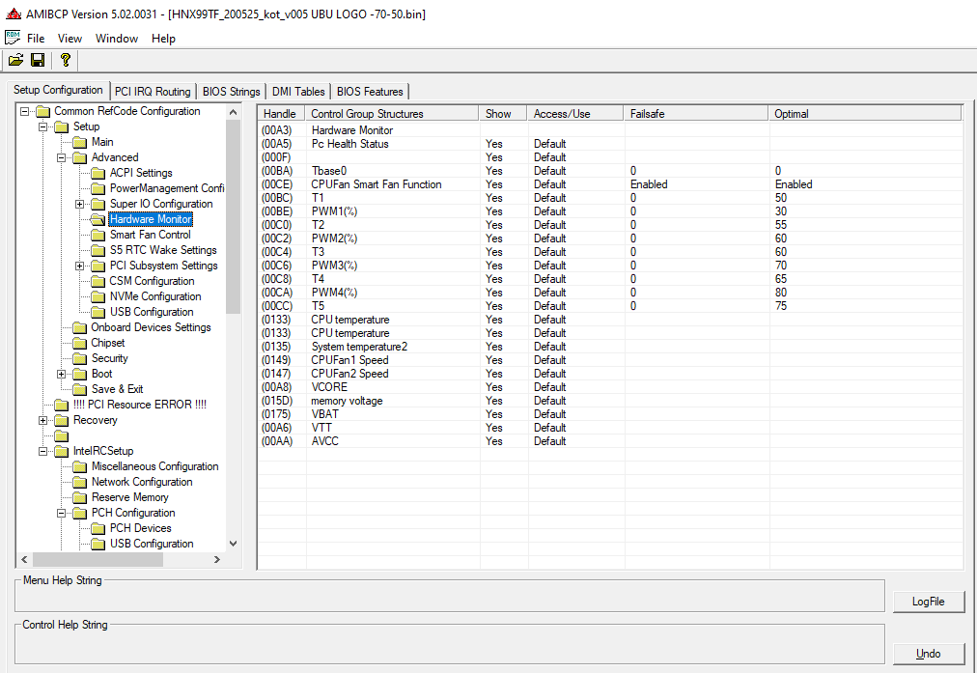977x673 pixels.
Task: Click the folder icon of Hardware Monitor
Action: (98, 219)
